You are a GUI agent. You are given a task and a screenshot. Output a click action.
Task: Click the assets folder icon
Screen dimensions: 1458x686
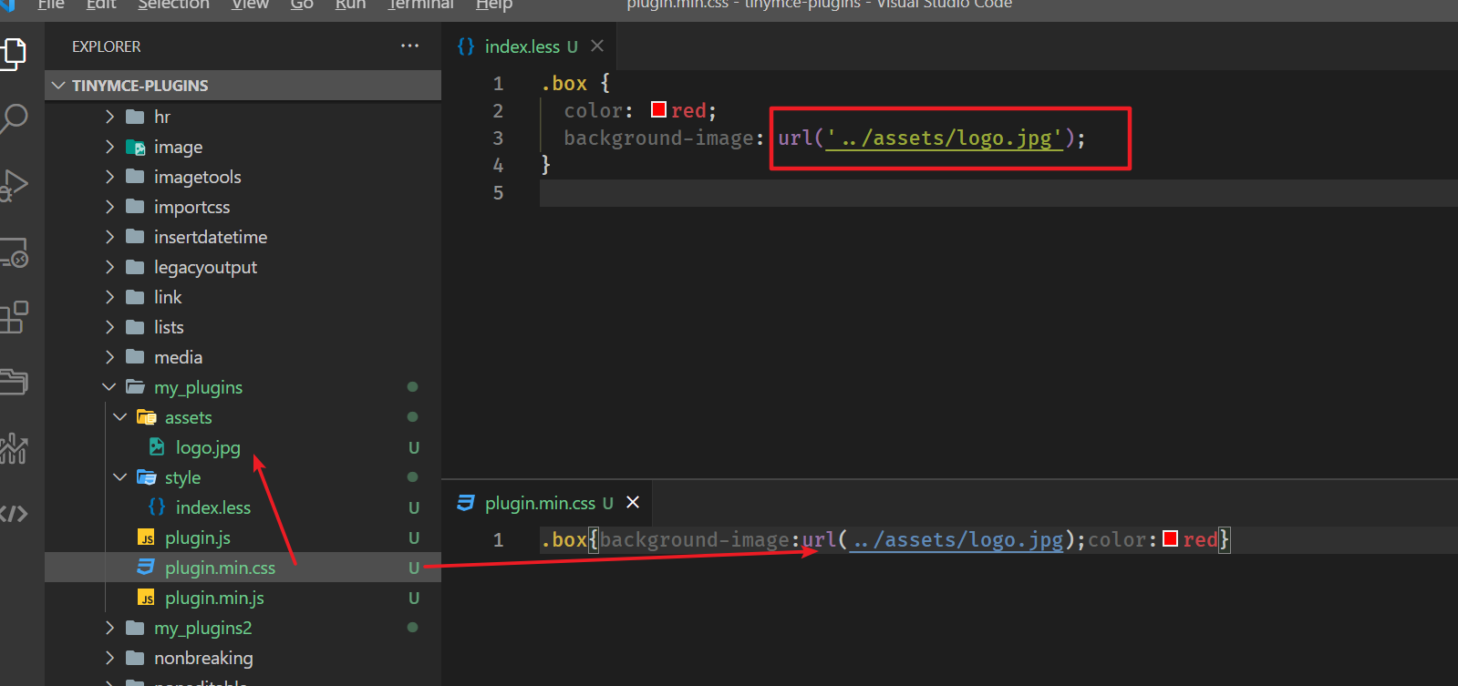146,417
